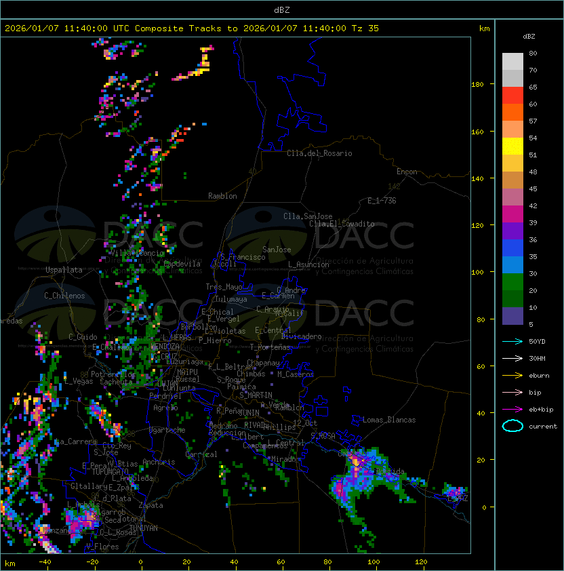
Task: Click the dBZ title at top
Action: point(282,9)
